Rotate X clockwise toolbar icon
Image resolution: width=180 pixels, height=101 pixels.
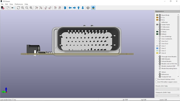click(x=36, y=8)
